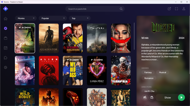The image size is (190, 106).
Task: Click the open-external-link icon in top bar
Action: point(169,9)
